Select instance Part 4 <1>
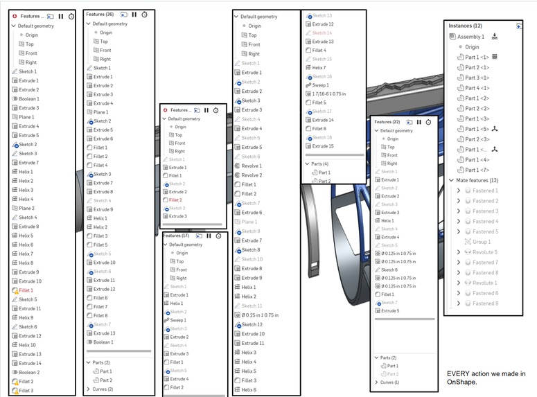The width and height of the screenshot is (537, 397). 477,88
